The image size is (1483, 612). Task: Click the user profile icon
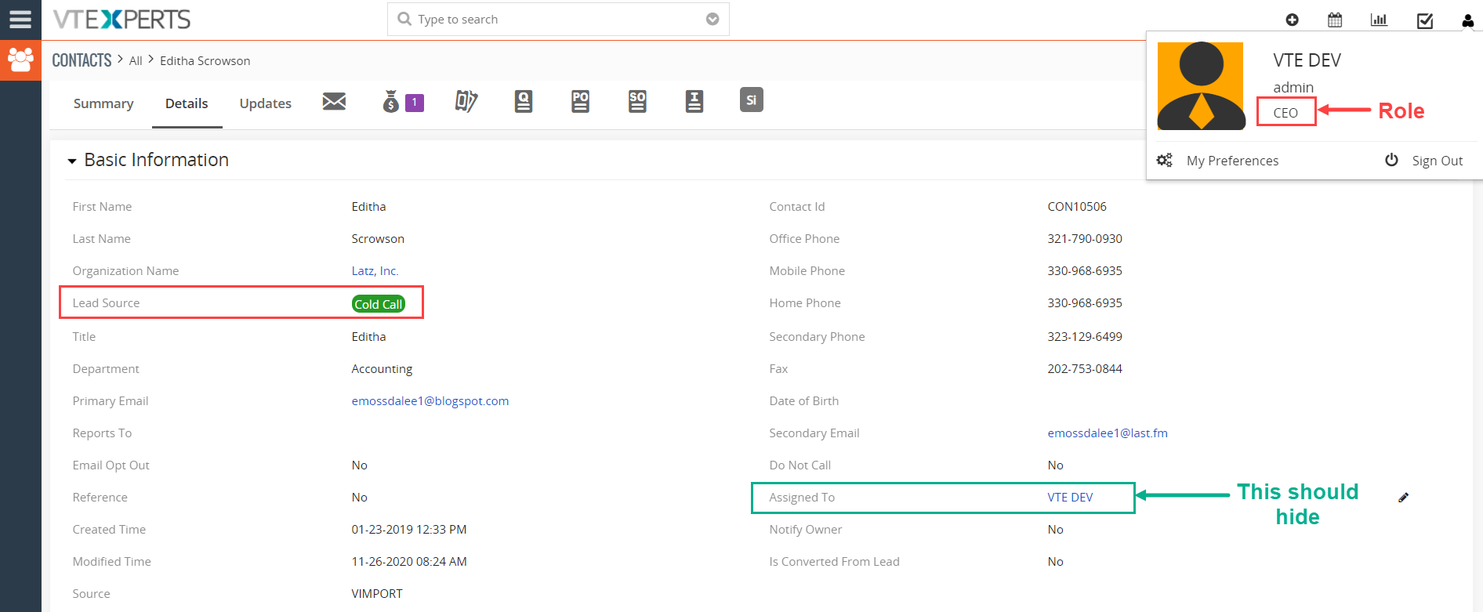pos(1468,20)
